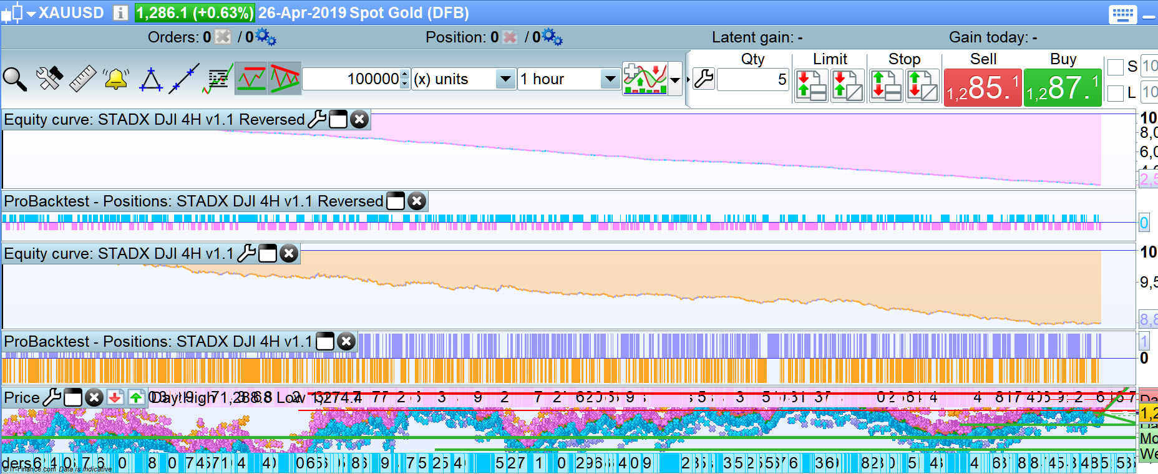Open order settings wrench beside Qty

point(704,79)
